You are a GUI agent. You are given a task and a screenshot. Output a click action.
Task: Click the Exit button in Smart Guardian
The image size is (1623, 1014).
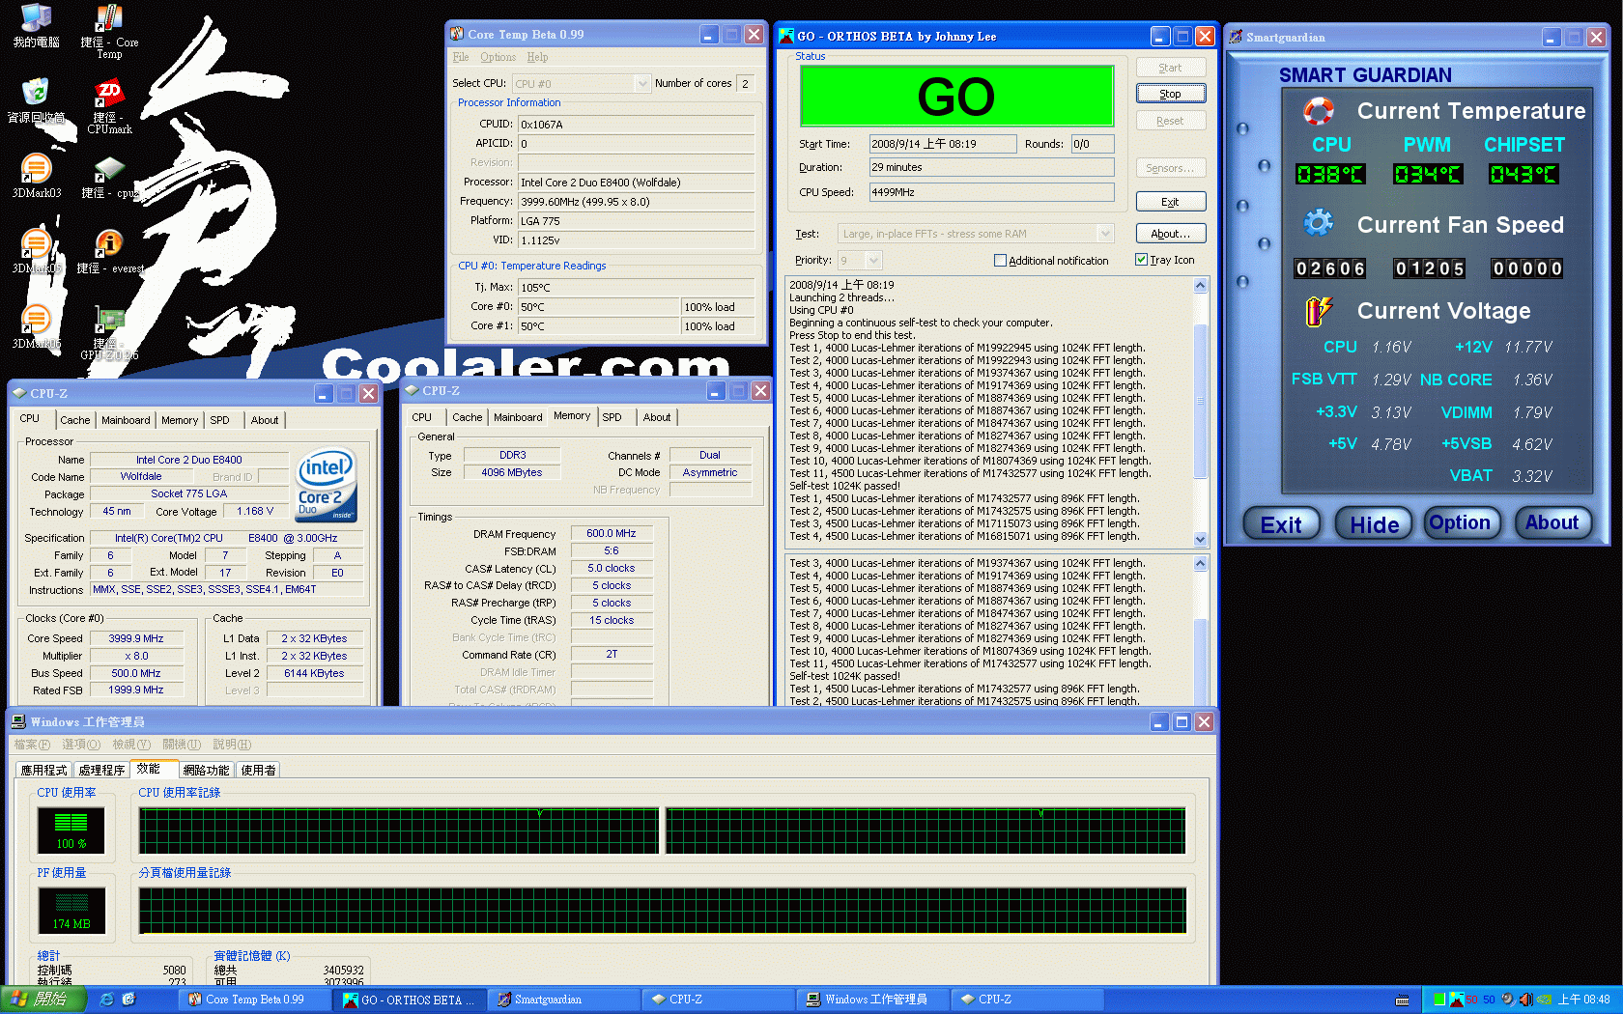click(x=1282, y=524)
